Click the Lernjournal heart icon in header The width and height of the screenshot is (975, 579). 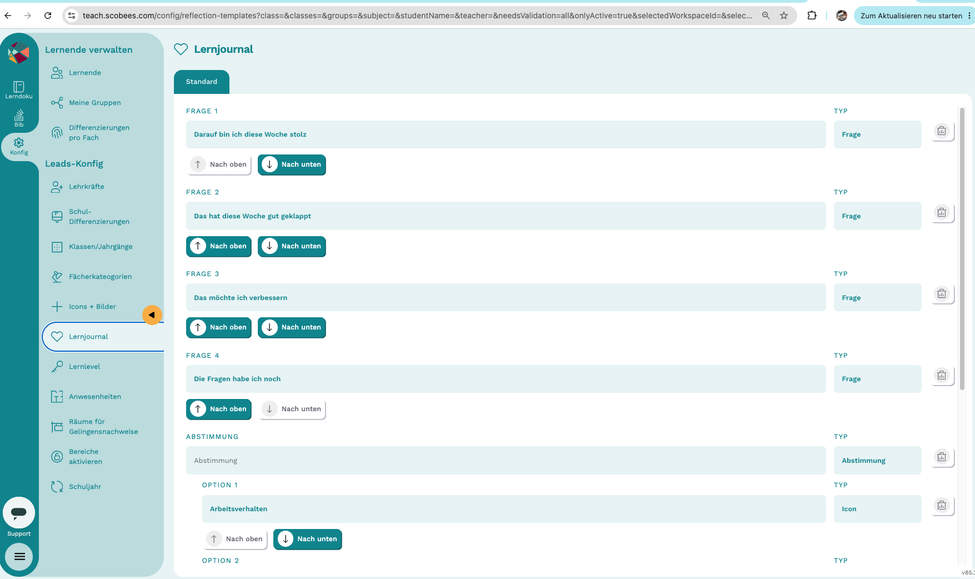(181, 49)
